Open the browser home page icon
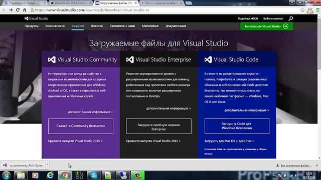The image size is (321, 180). [x=25, y=10]
